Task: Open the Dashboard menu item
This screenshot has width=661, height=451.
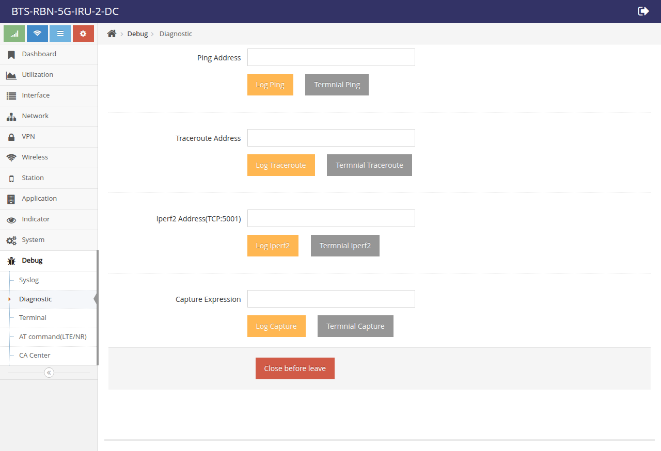Action: click(x=49, y=54)
